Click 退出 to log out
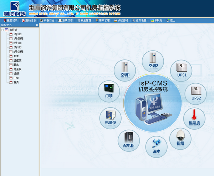Image resolution: width=214 pixels, height=176 pixels. [171, 20]
